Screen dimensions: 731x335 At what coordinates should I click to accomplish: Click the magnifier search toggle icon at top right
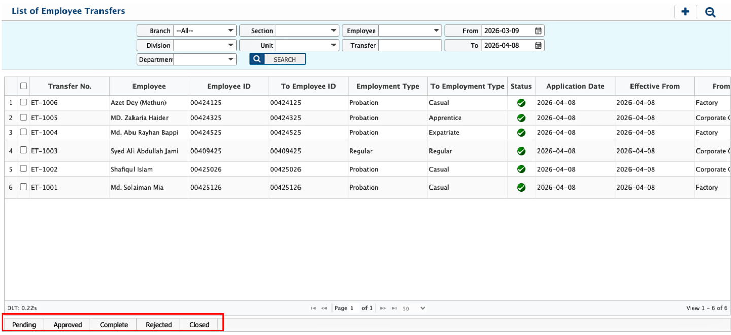coord(710,12)
